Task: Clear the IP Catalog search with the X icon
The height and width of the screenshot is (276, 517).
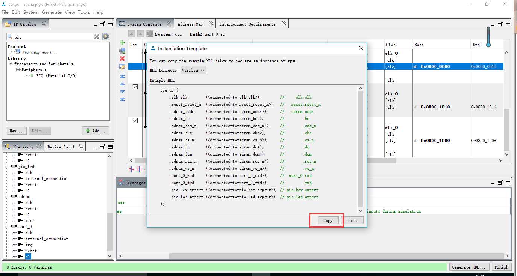Action: pyautogui.click(x=97, y=37)
